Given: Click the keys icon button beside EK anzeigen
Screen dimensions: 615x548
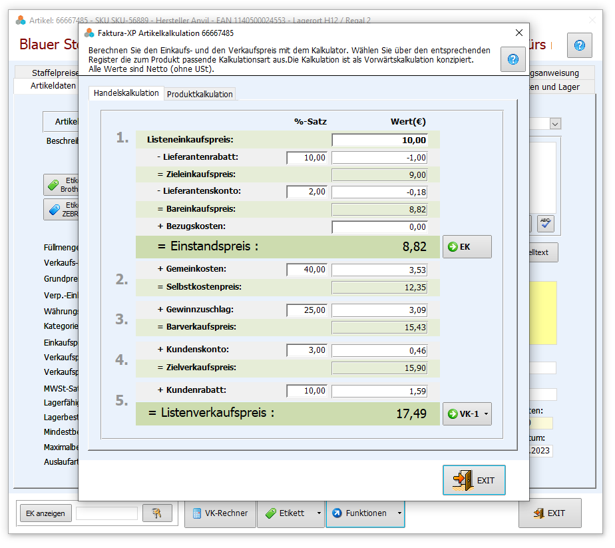Looking at the screenshot, I should [157, 513].
